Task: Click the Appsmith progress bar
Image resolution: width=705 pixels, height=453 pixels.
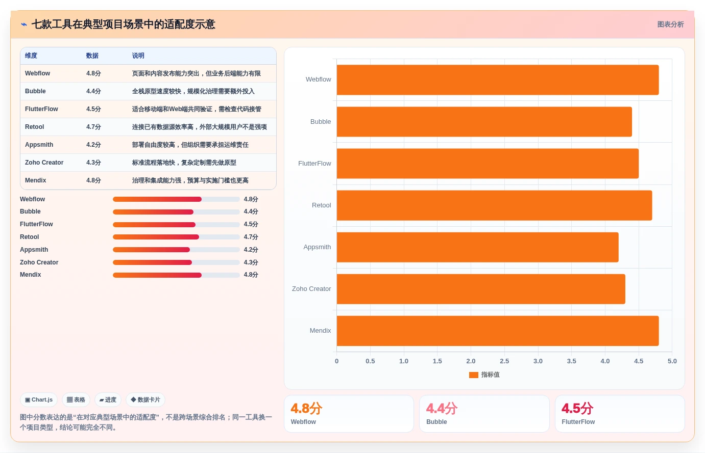Action: point(176,250)
